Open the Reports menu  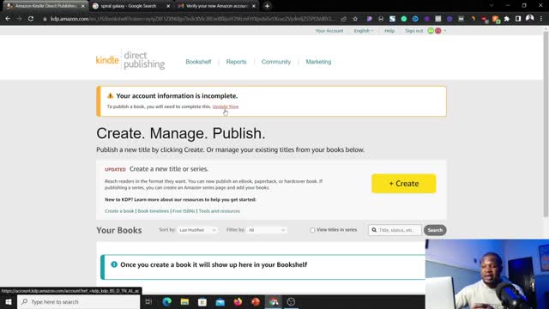(x=237, y=62)
